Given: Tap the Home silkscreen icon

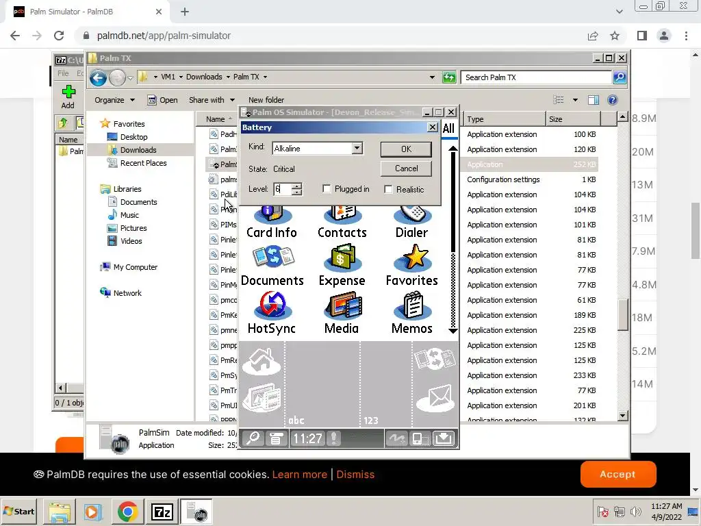Looking at the screenshot, I should 262,362.
